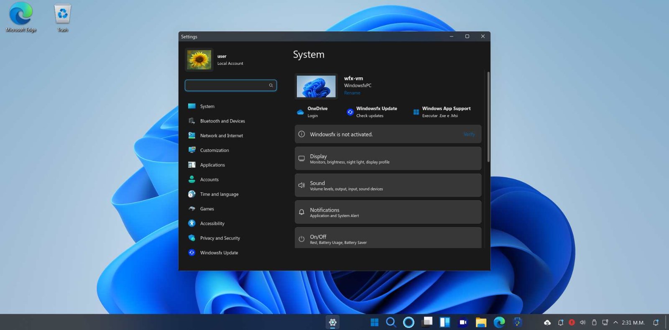Open the Sound settings row
This screenshot has width=669, height=330.
388,185
